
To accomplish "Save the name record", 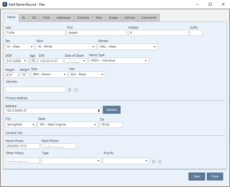I will (197, 176).
